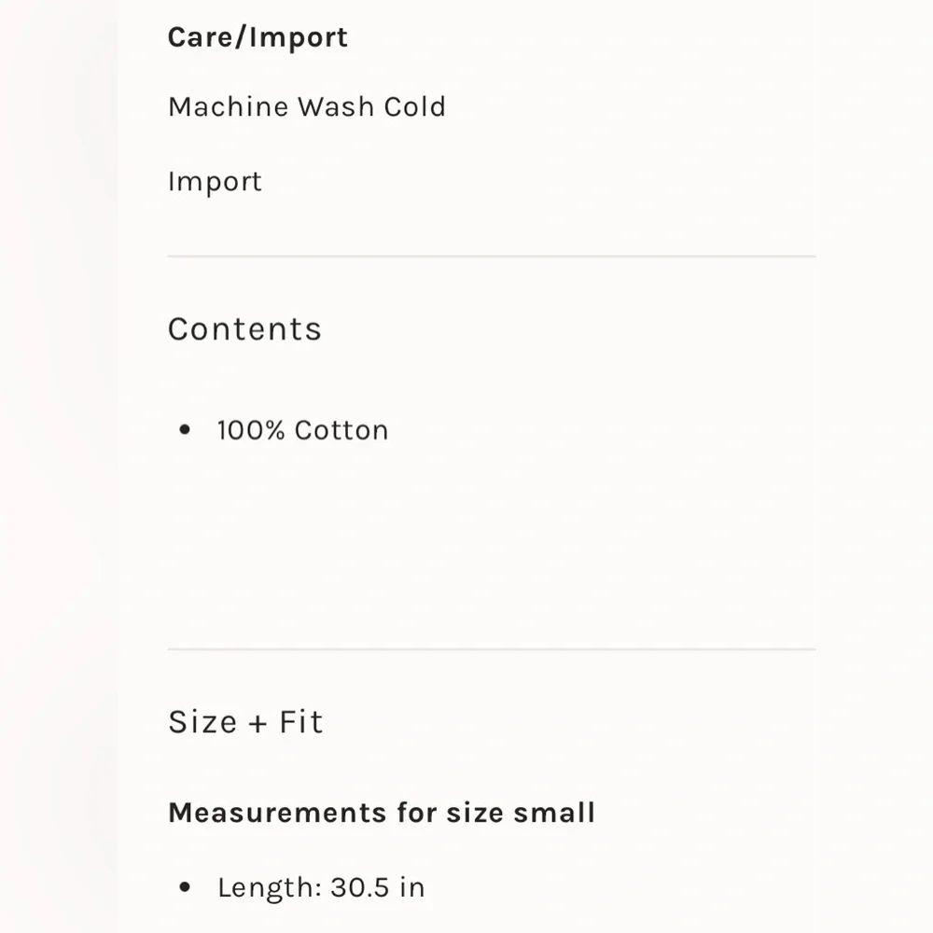Image resolution: width=933 pixels, height=933 pixels.
Task: Expand the Contents section heading
Action: tap(244, 329)
